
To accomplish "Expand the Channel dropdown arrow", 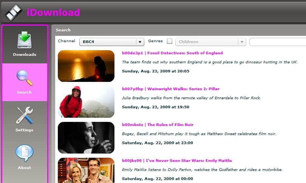I will (140, 42).
